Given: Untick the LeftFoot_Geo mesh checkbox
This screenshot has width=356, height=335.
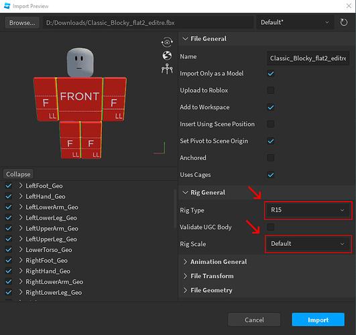Looking at the screenshot, I should [9, 186].
